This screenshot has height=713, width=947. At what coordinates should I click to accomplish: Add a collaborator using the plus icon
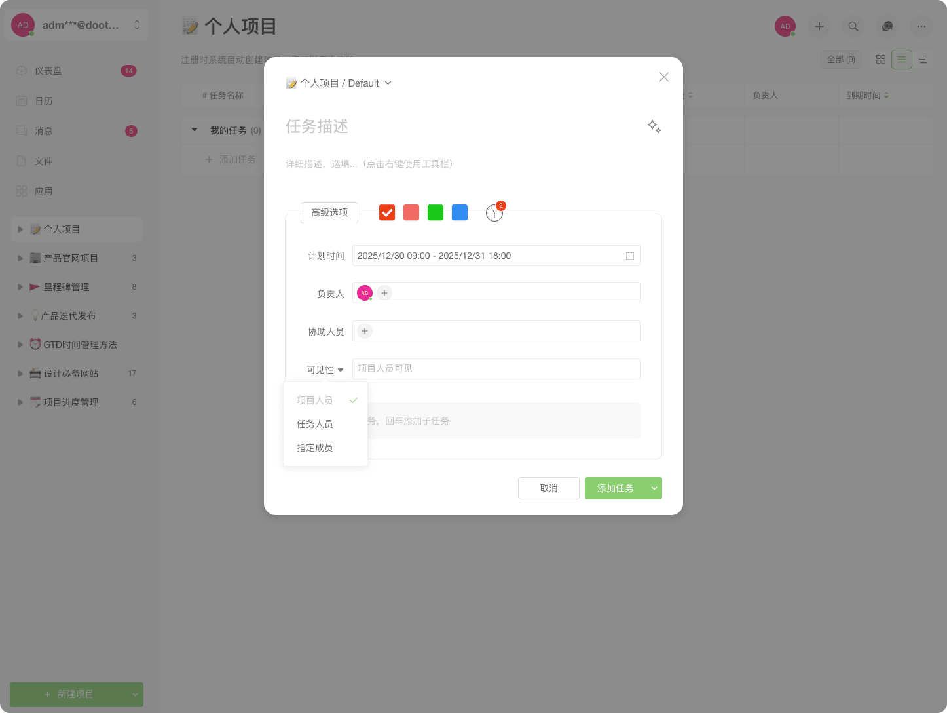pos(365,331)
